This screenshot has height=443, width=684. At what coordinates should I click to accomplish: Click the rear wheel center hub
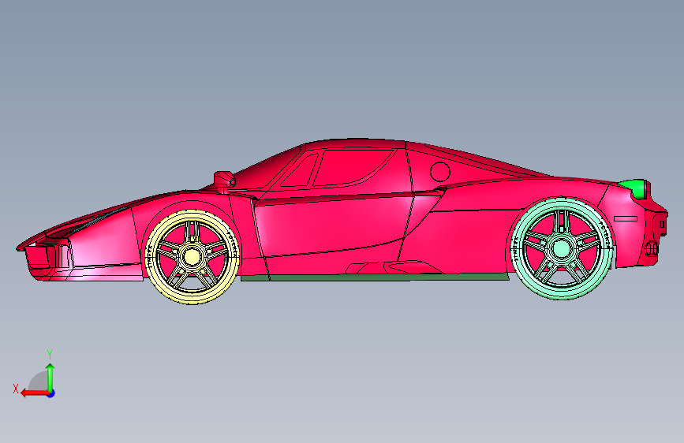pyautogui.click(x=562, y=249)
